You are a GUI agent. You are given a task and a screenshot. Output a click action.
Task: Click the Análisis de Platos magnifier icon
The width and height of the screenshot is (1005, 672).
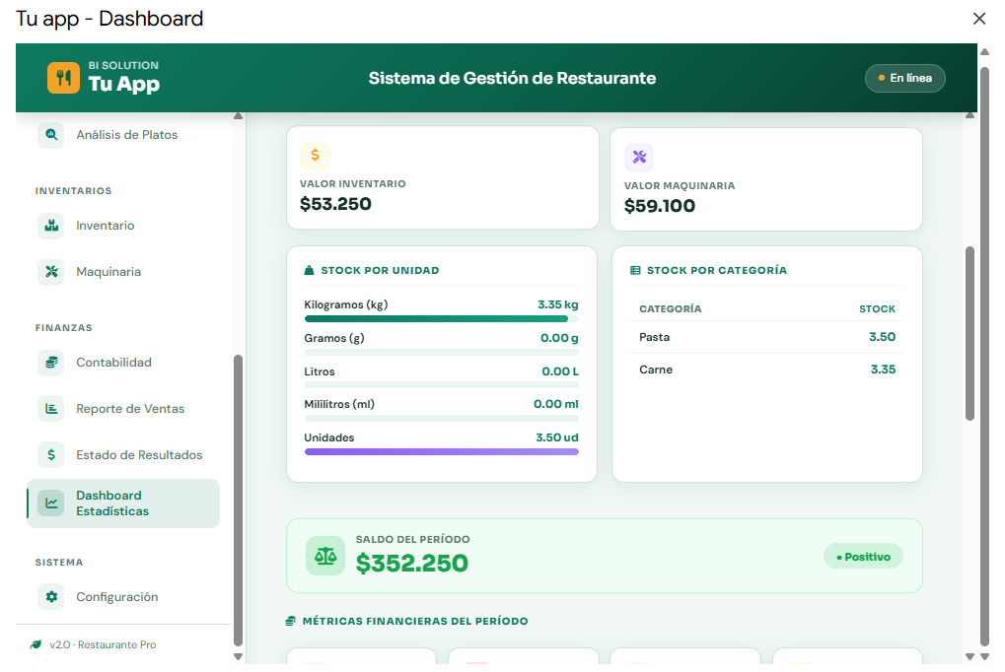pos(51,135)
